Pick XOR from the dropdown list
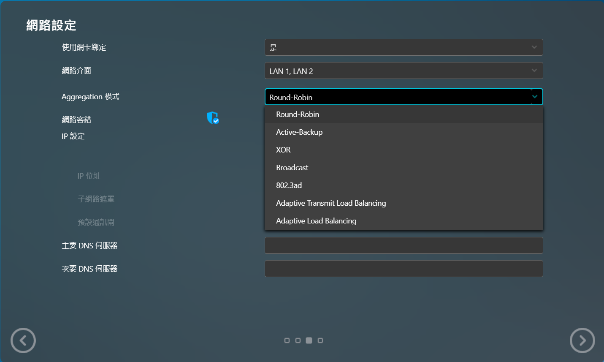 (x=283, y=150)
